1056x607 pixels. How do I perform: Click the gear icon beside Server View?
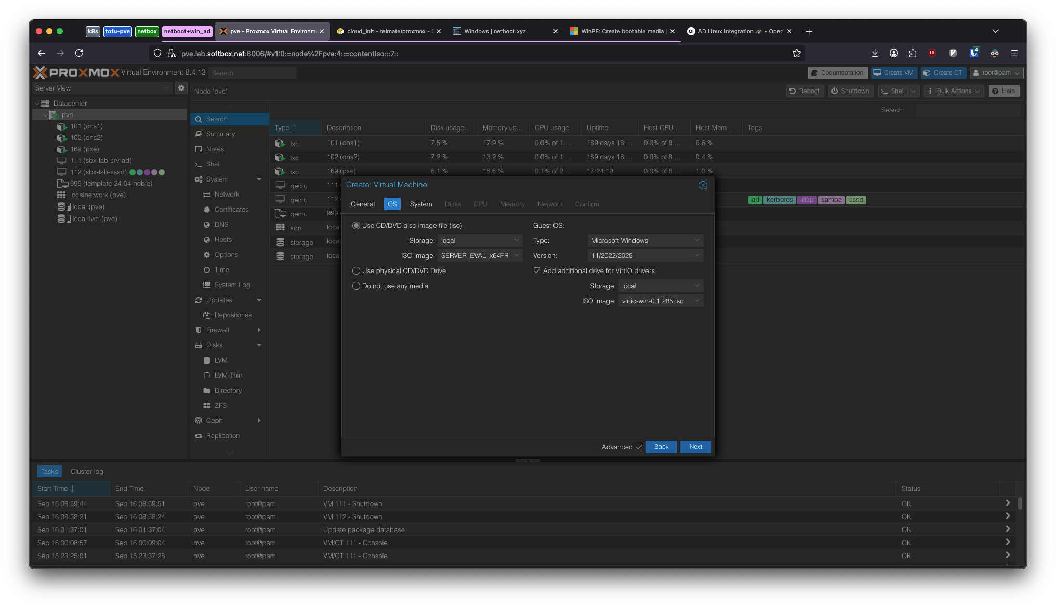pyautogui.click(x=181, y=88)
